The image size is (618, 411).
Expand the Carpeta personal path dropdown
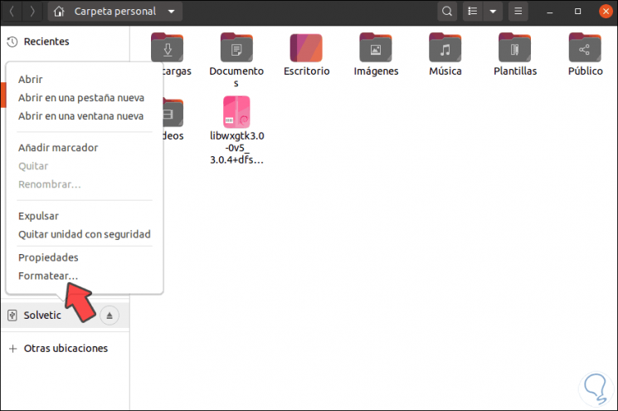tap(172, 12)
